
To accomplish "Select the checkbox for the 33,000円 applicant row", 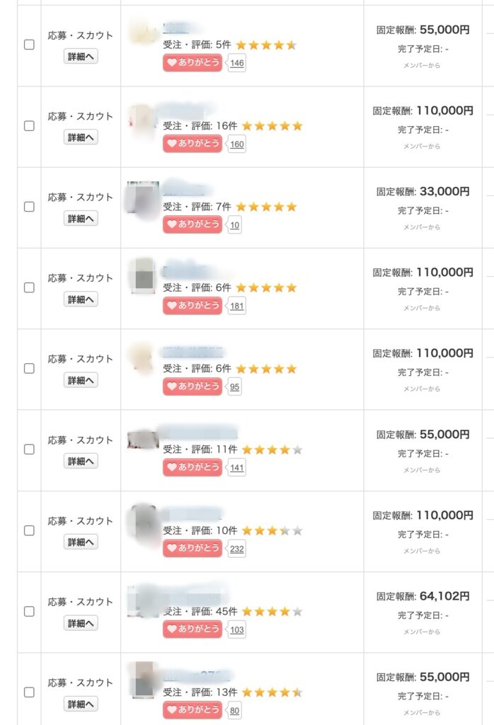I will (29, 207).
